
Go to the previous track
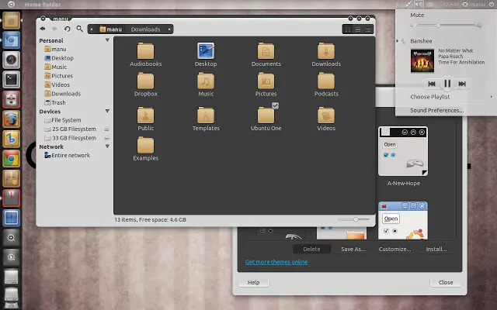(x=432, y=84)
